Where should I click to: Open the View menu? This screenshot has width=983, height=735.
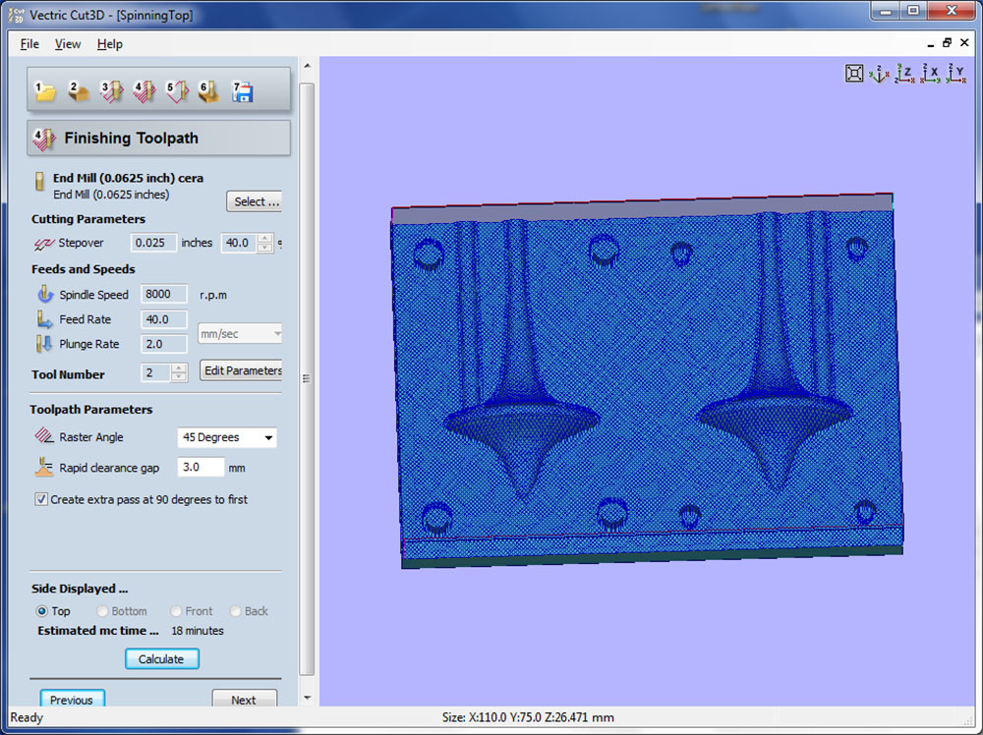68,44
